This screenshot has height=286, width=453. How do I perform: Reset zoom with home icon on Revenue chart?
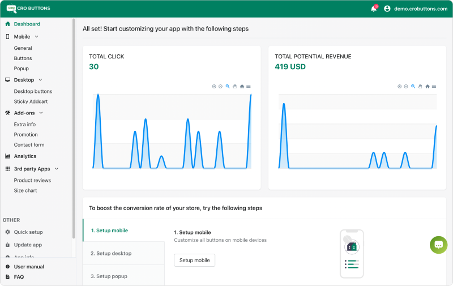tap(428, 87)
